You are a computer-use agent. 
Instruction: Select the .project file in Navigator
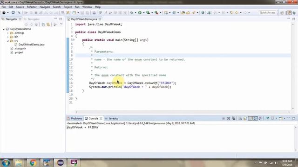(19, 52)
